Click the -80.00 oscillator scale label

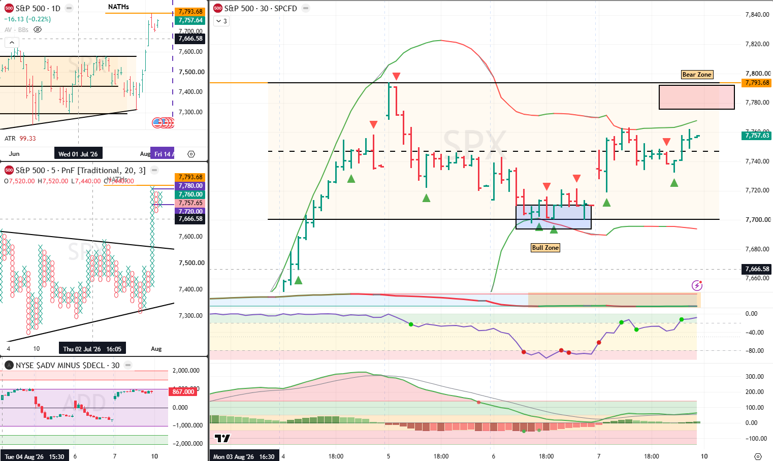754,351
